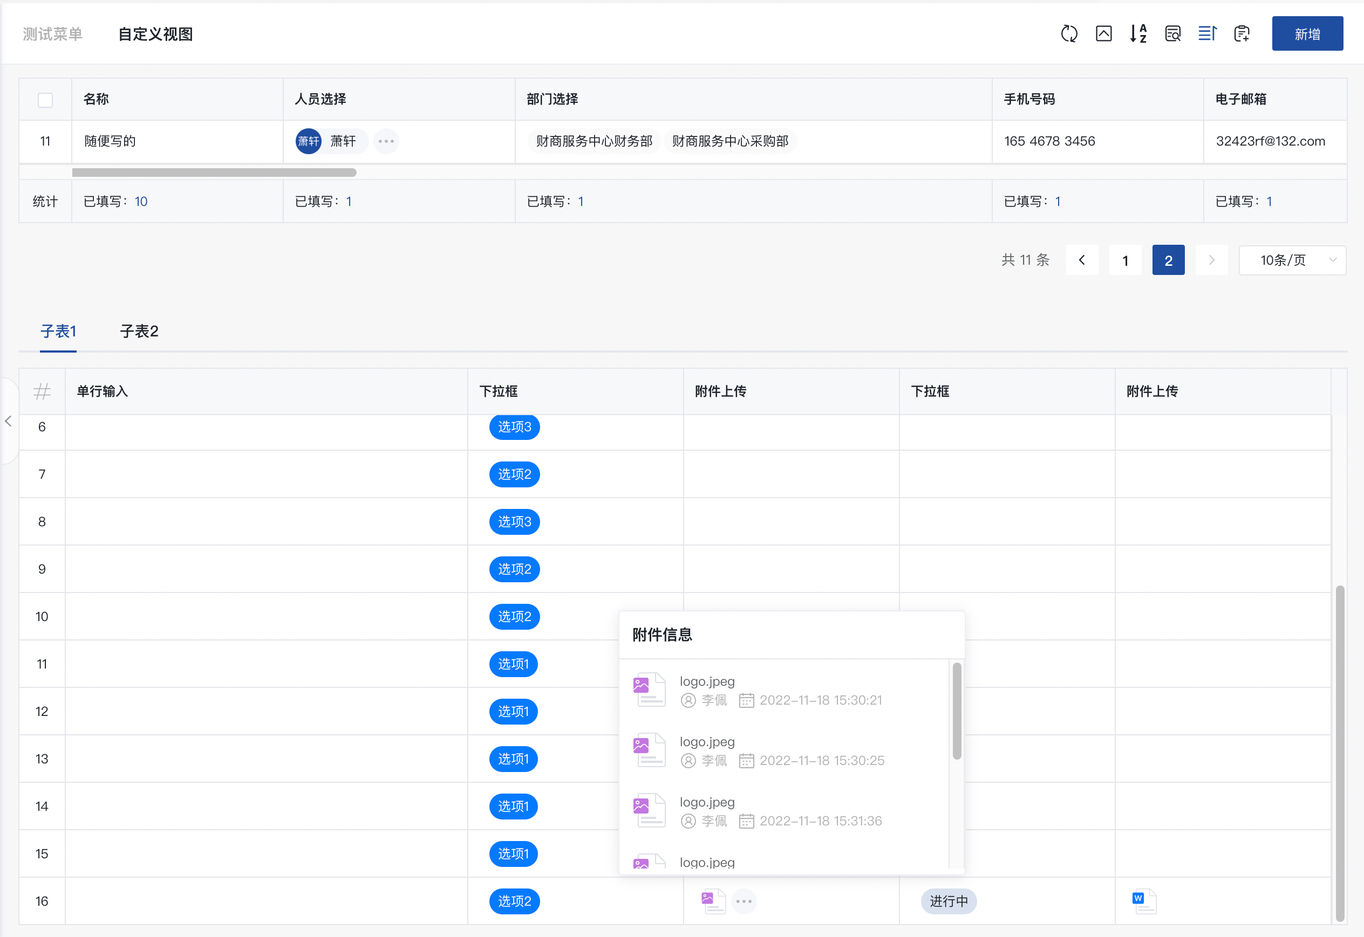Open the Word document attachment in row 16
The height and width of the screenshot is (937, 1364).
pos(1144,901)
